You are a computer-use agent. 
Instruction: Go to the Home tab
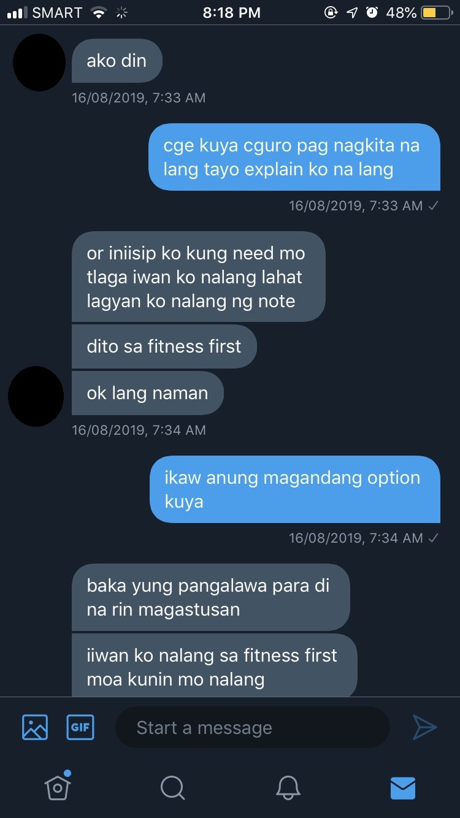pos(58,786)
